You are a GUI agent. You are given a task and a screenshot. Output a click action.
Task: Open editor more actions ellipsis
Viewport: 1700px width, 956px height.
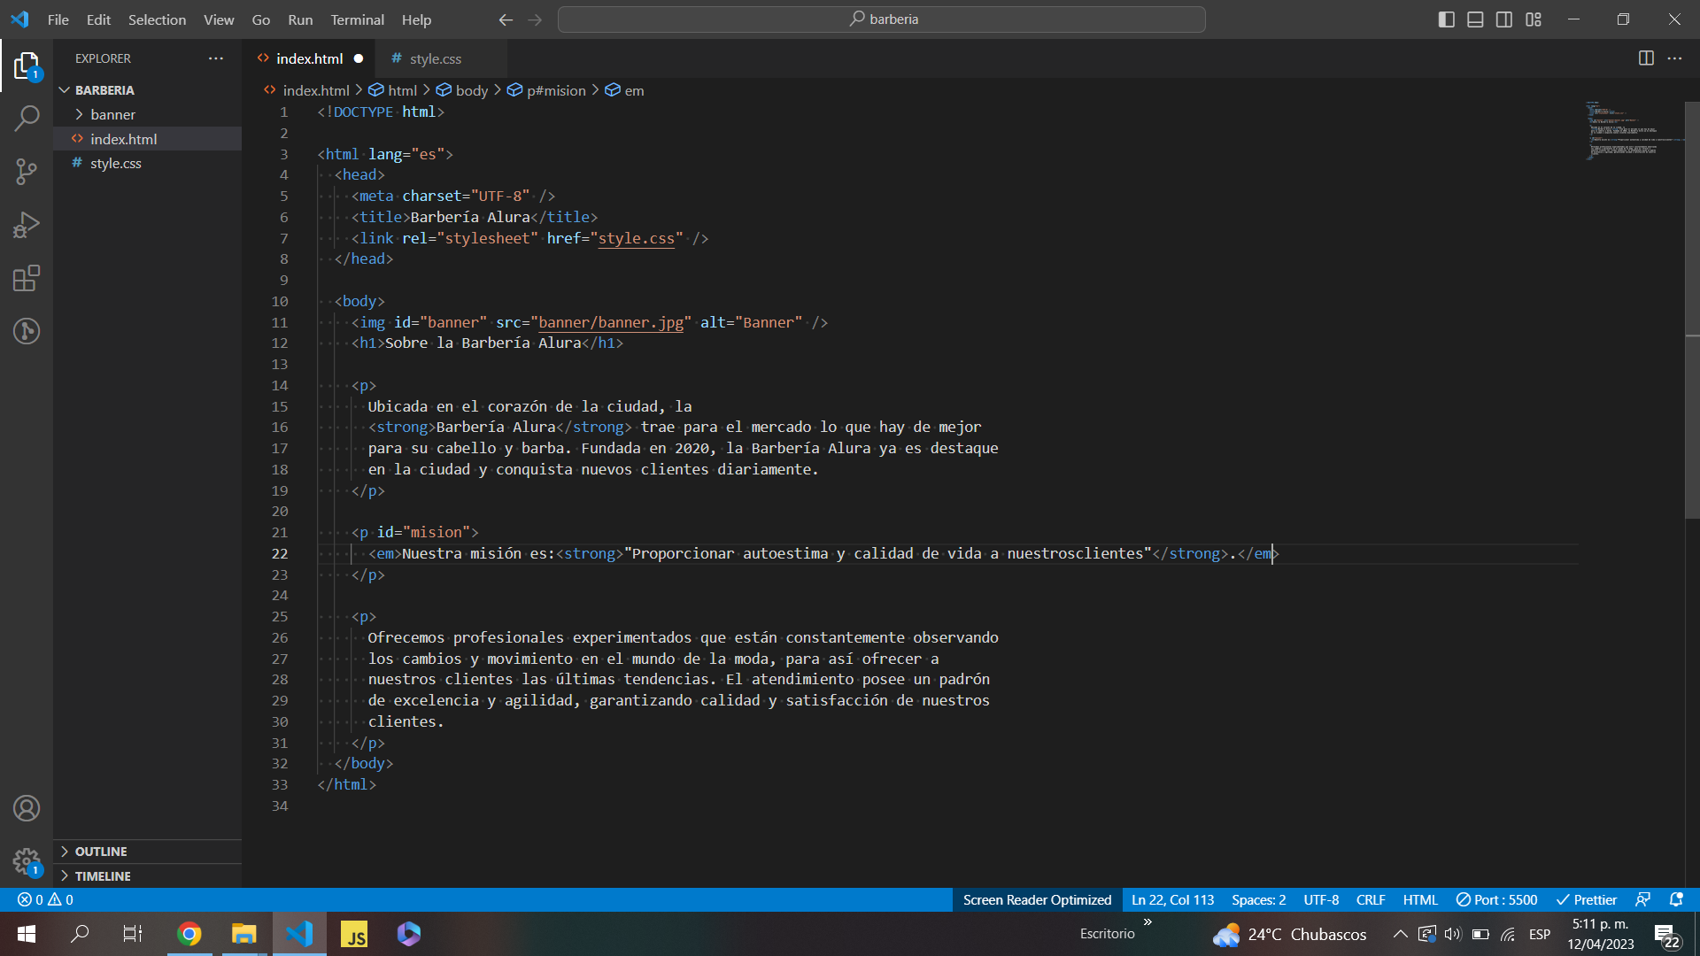coord(1674,58)
